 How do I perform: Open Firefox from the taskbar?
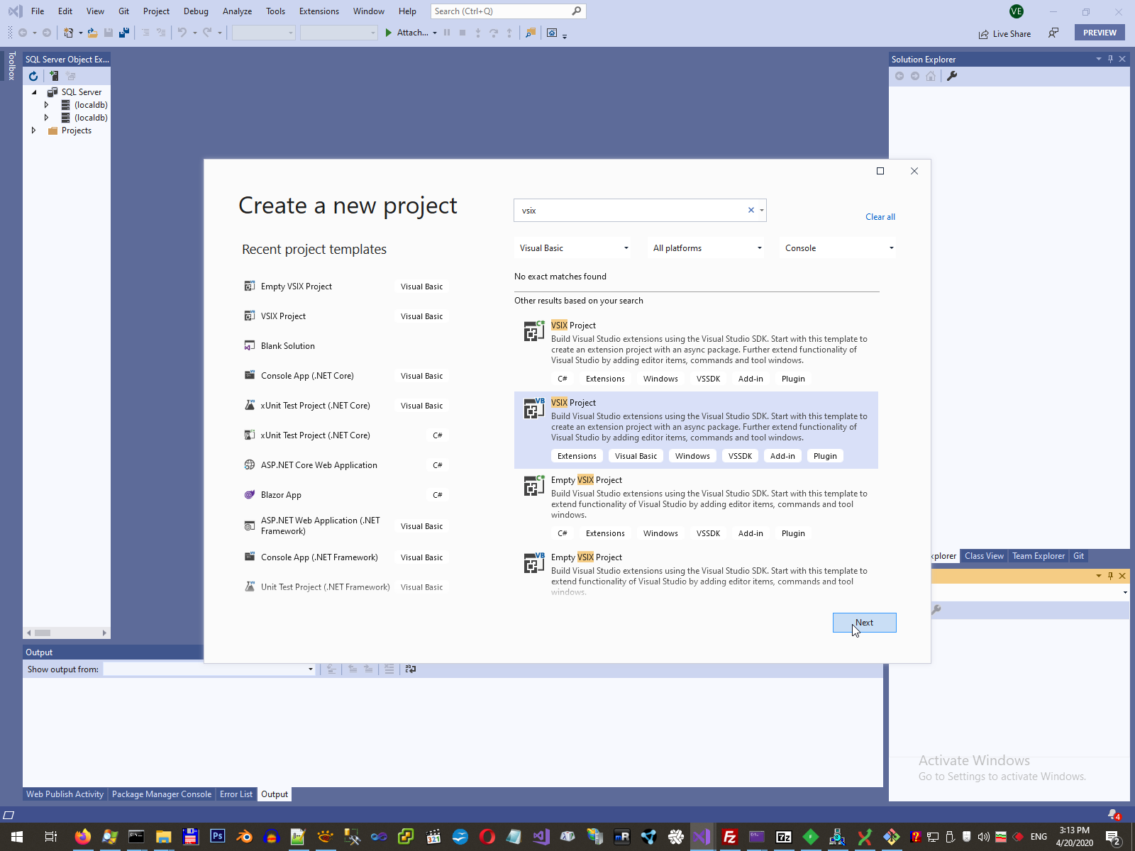[x=83, y=837]
